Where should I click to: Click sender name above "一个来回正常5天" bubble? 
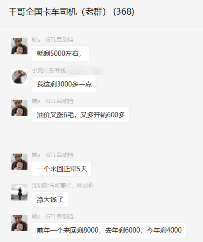pos(52,155)
